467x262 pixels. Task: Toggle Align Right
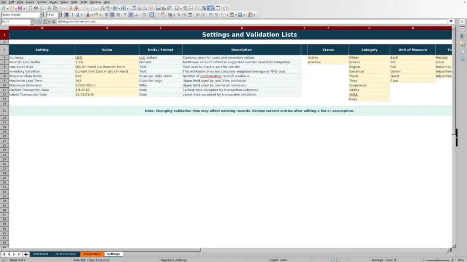tap(118, 15)
